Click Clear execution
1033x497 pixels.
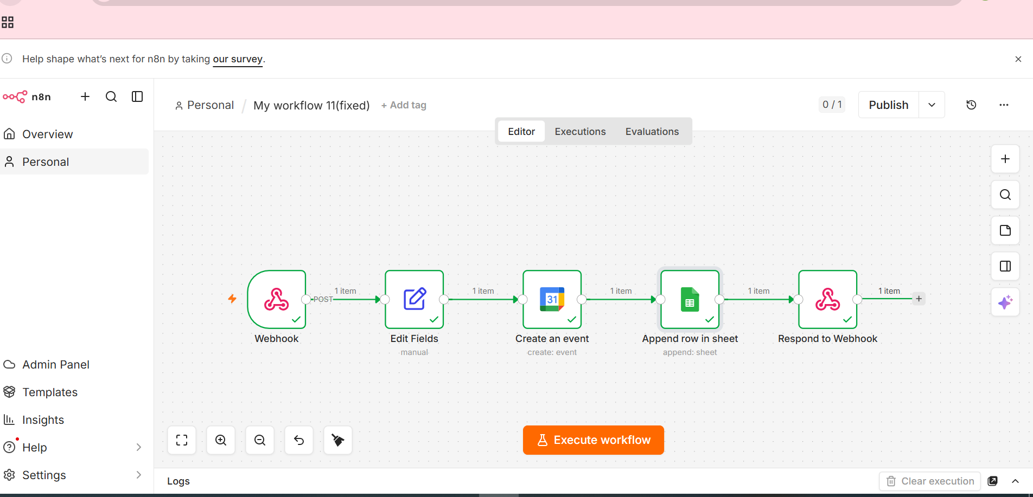[x=930, y=481]
